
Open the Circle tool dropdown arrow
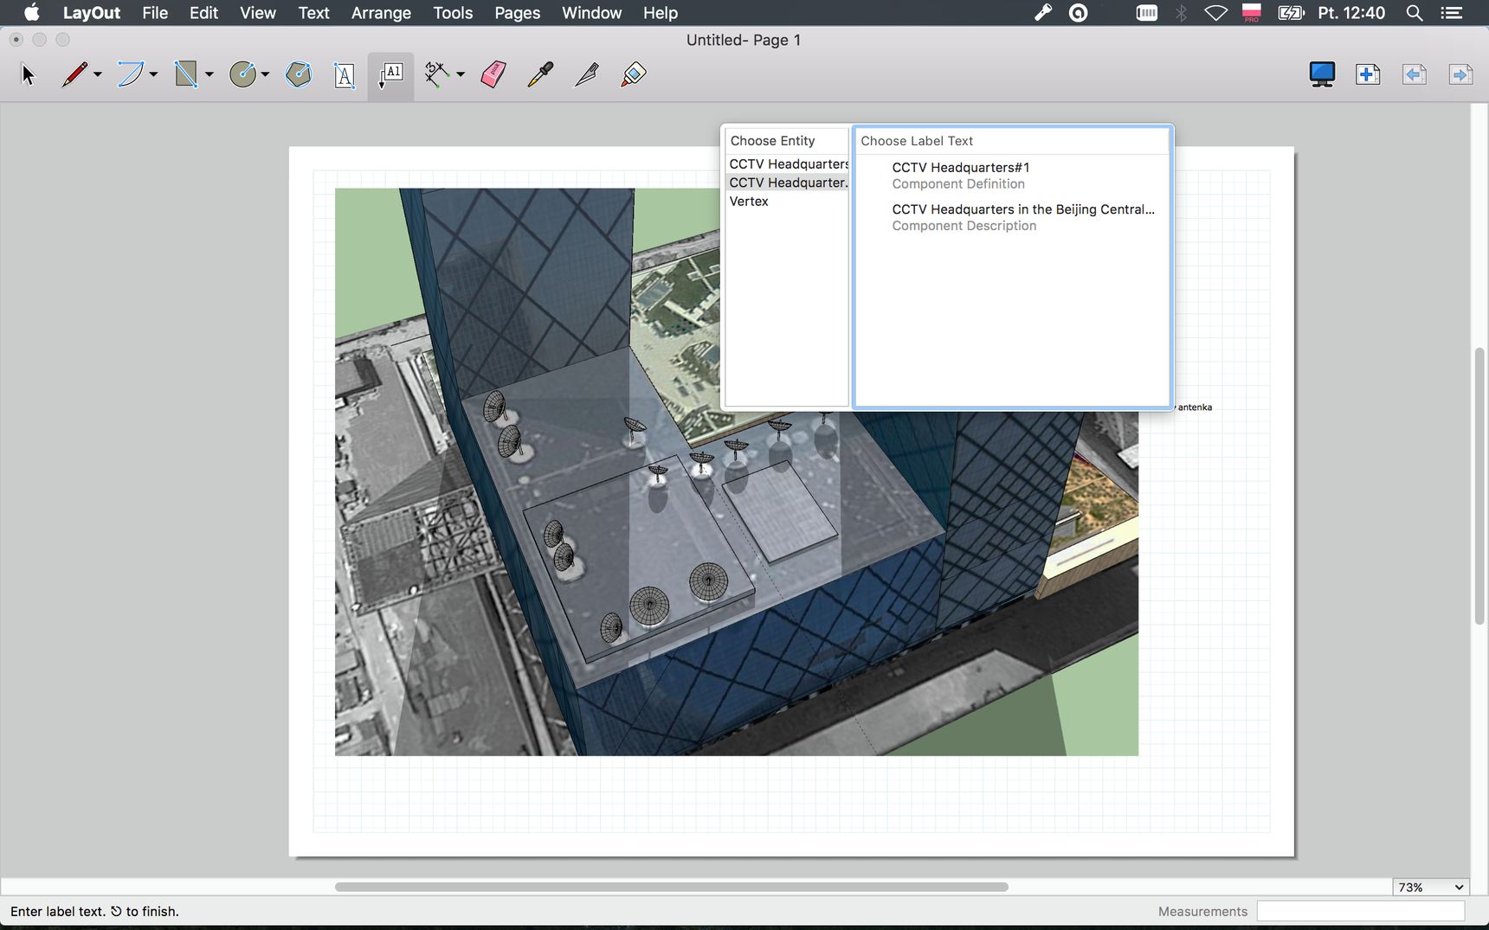(265, 75)
